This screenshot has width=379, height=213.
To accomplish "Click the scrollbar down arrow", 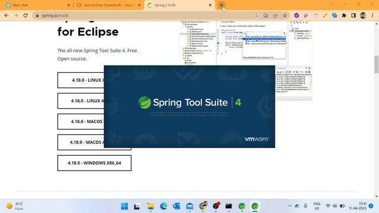I will coord(377,196).
